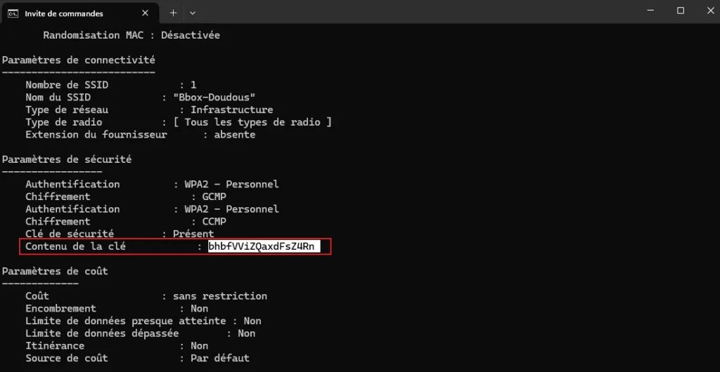Minimize the terminal window
The image size is (720, 372).
[650, 11]
